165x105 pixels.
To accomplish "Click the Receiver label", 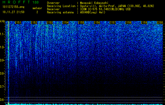I will pos(53,9).
